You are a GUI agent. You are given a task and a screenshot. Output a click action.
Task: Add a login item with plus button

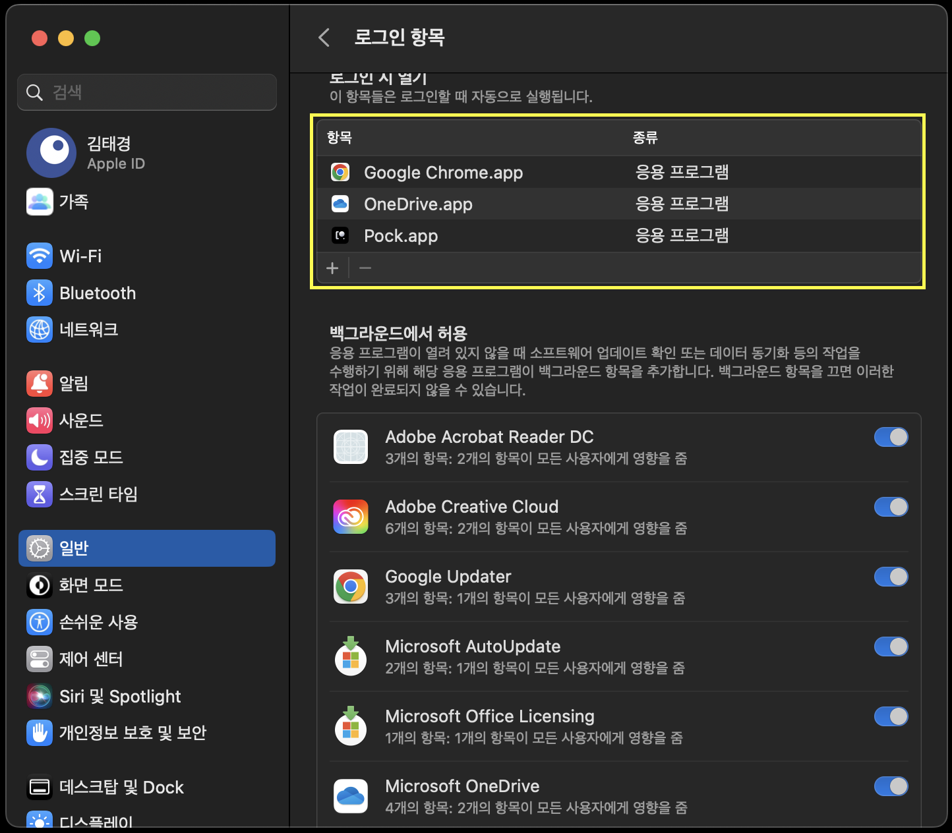point(332,268)
